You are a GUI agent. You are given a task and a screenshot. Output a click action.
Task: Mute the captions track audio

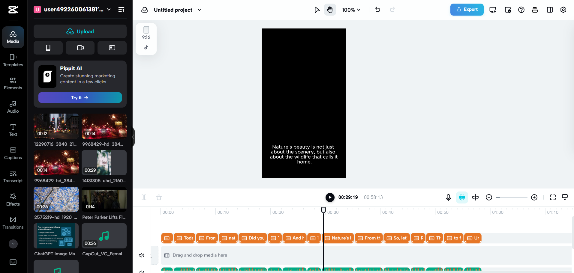tap(141, 255)
